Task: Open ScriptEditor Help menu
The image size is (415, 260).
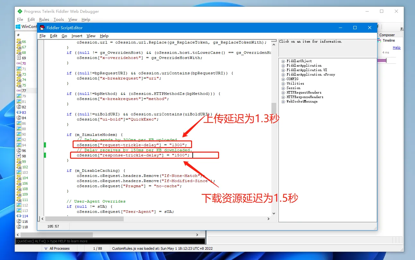Action: tap(104, 36)
